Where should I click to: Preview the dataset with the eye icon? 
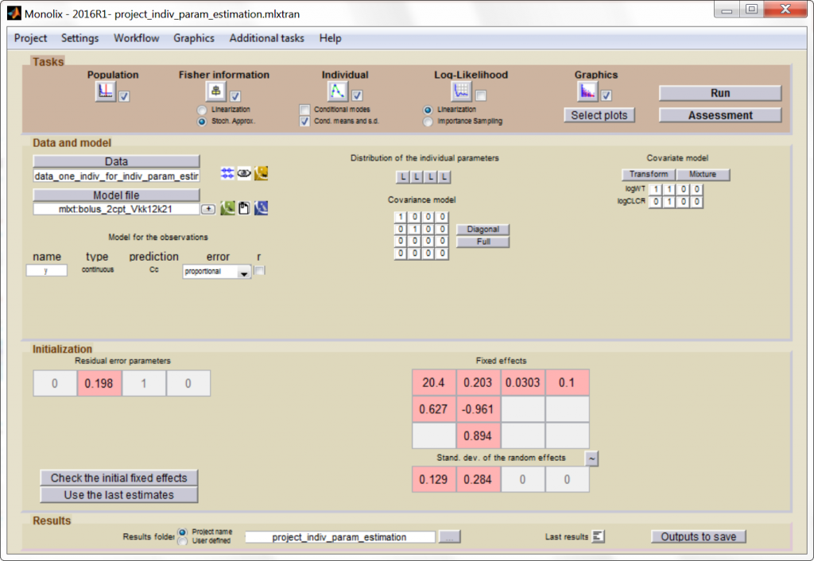point(243,173)
